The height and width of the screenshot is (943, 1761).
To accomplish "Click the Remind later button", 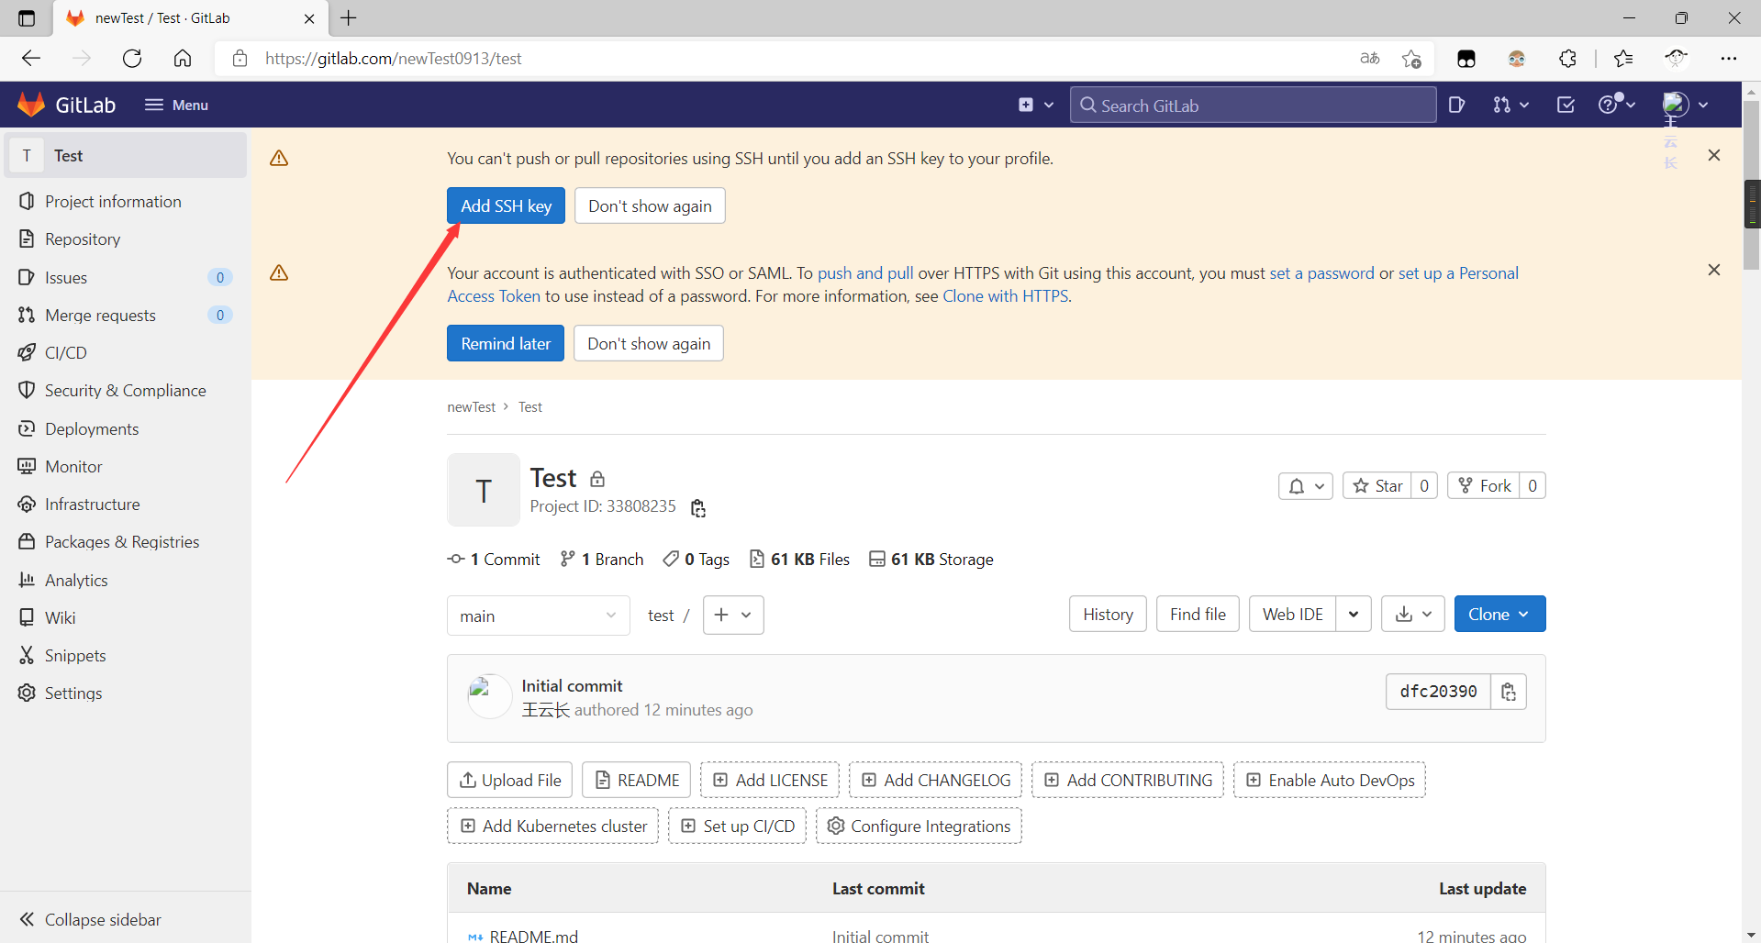I will pos(506,343).
